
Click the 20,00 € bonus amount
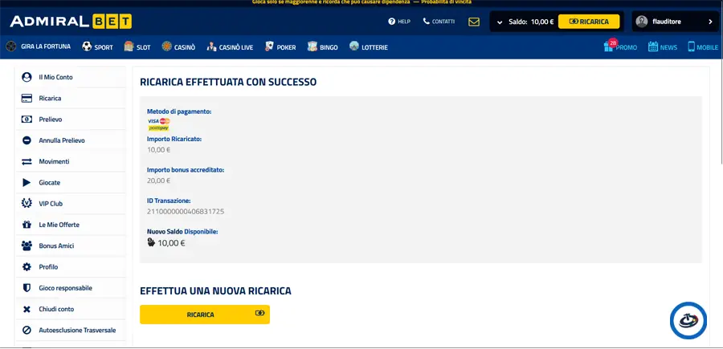click(158, 181)
